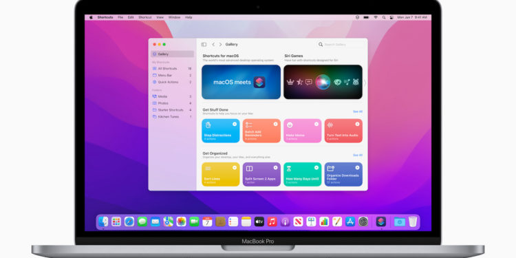
Task: Open the Kitchen Tunes folder
Action: point(172,116)
